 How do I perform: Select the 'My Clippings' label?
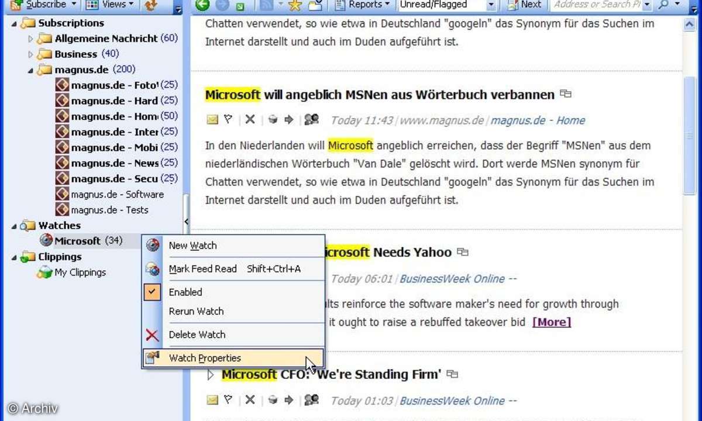point(80,272)
